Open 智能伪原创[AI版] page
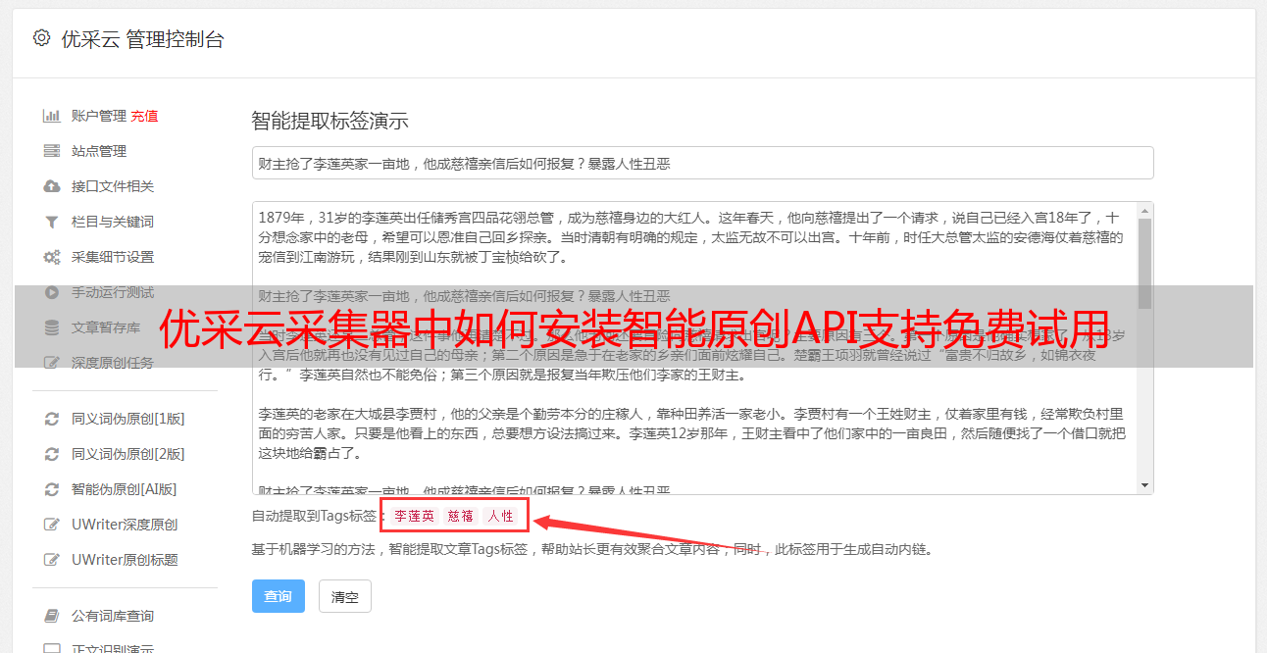The image size is (1267, 653). [125, 489]
